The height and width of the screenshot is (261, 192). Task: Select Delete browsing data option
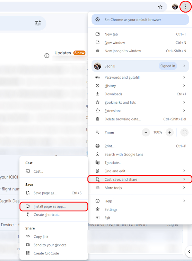click(x=140, y=119)
